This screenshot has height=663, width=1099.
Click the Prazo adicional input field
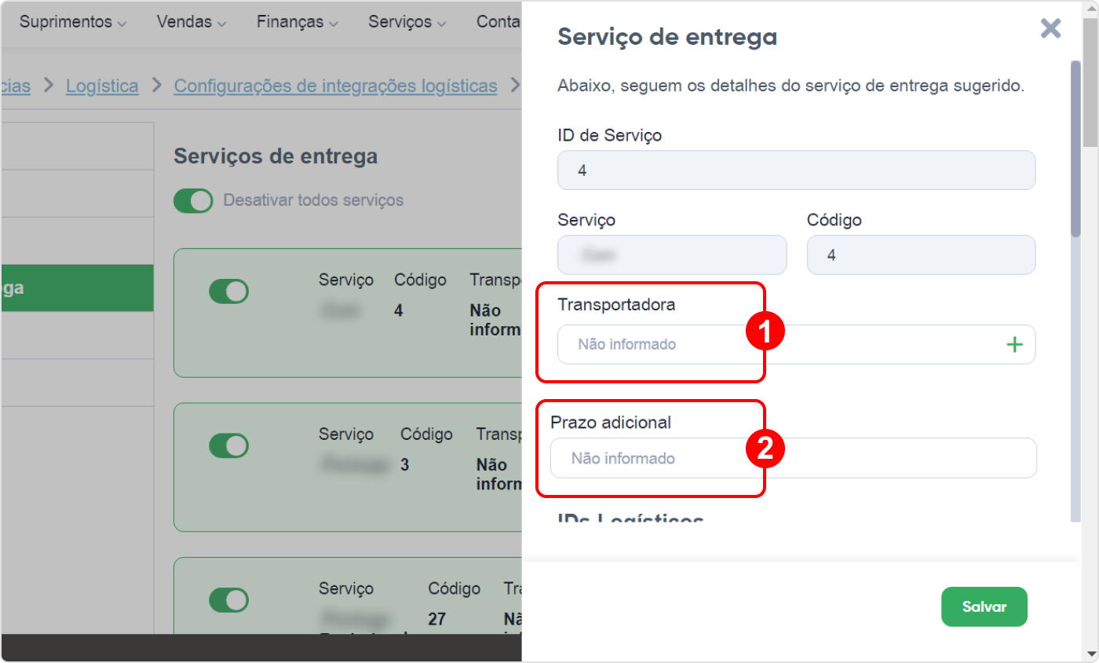coord(794,458)
